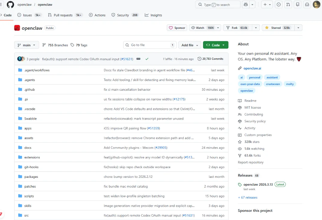Switch to the Code tab

[6, 15]
